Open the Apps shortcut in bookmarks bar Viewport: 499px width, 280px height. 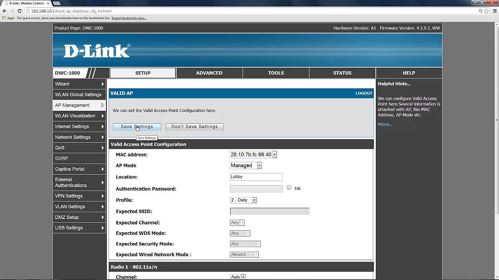point(8,18)
